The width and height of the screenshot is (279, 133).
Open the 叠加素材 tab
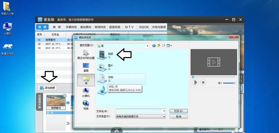coord(86,27)
